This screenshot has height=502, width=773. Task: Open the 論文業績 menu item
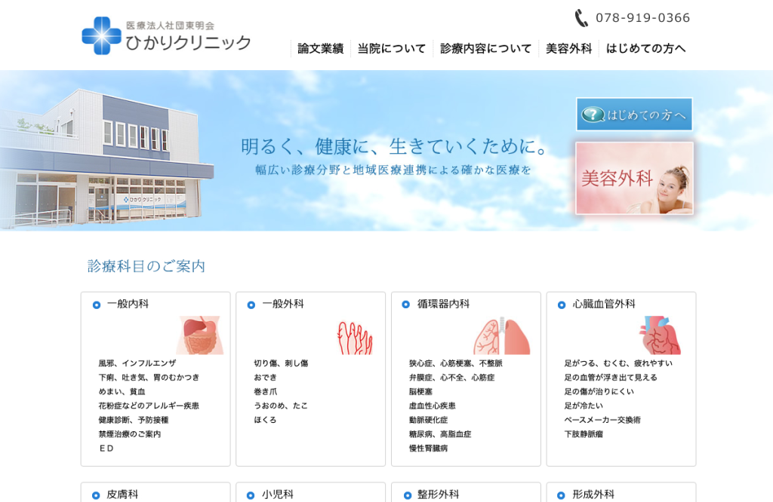pos(320,48)
